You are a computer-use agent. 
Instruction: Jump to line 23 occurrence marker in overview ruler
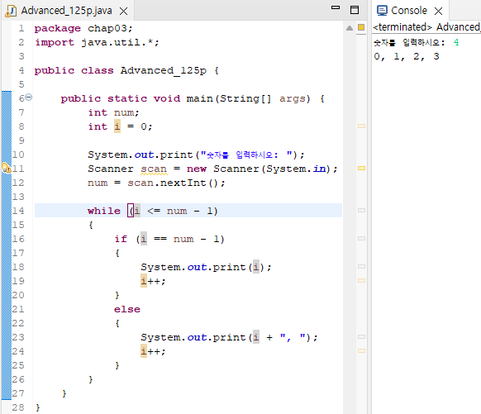click(x=362, y=336)
